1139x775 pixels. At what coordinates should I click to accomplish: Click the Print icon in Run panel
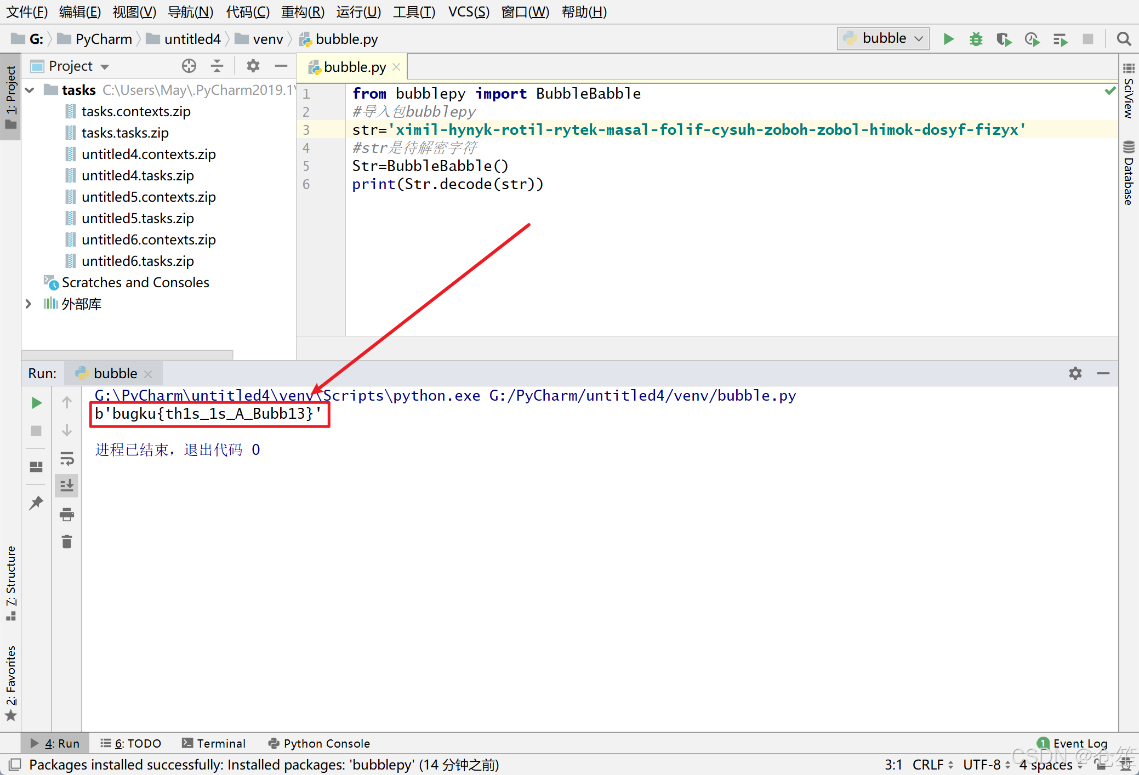[x=67, y=514]
